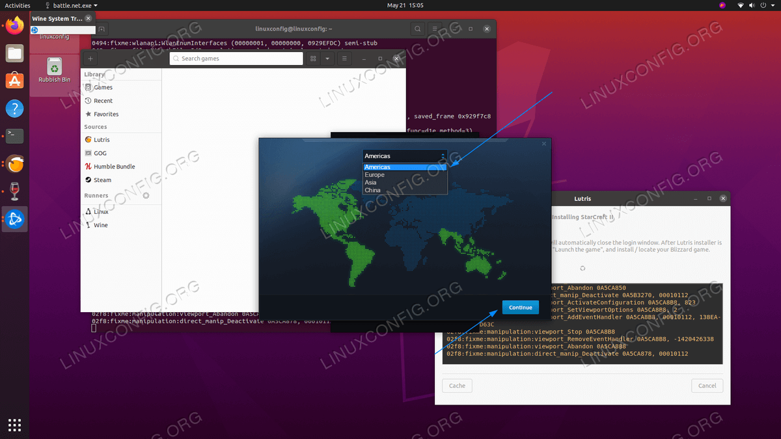
Task: Open the Lutris hamburger menu
Action: (x=344, y=59)
